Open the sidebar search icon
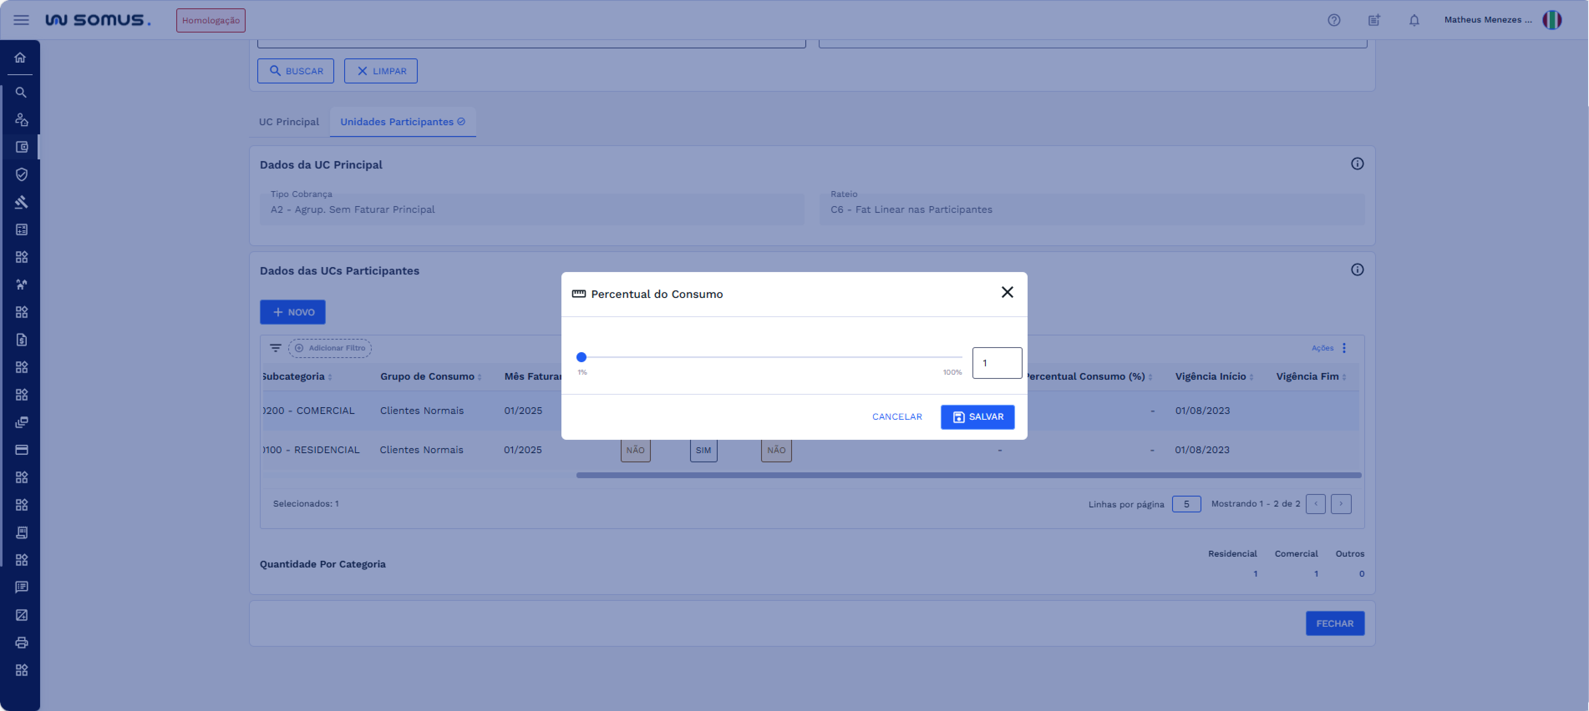 [21, 92]
